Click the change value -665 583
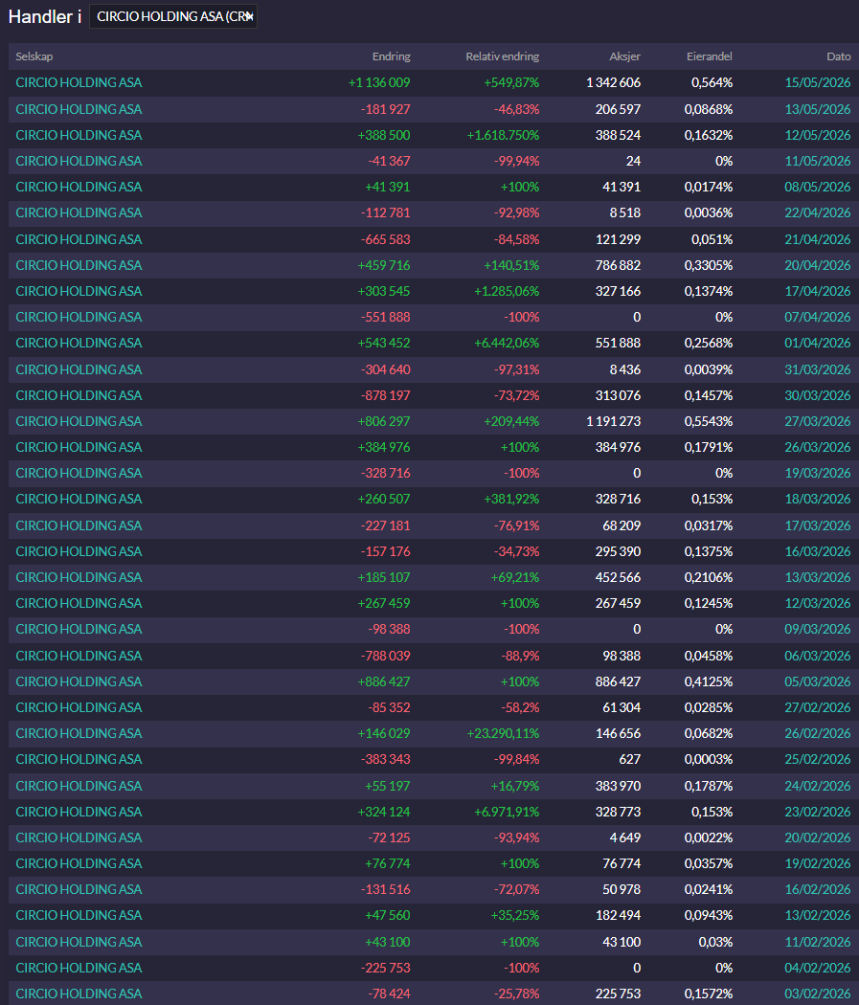This screenshot has height=1005, width=859. click(385, 239)
